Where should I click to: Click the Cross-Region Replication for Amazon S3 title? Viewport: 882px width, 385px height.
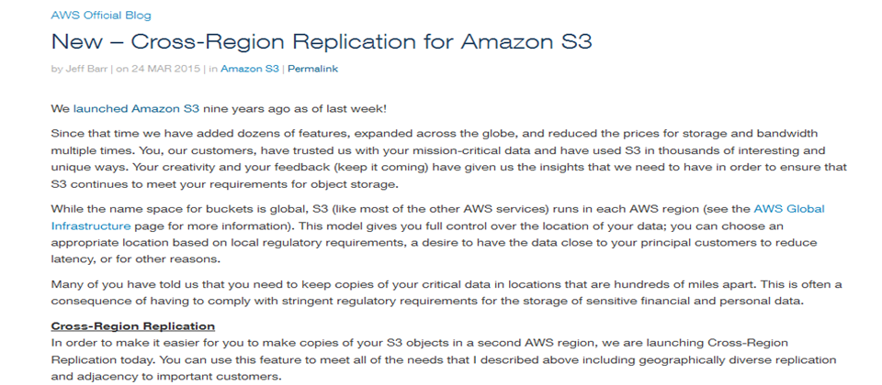[322, 41]
